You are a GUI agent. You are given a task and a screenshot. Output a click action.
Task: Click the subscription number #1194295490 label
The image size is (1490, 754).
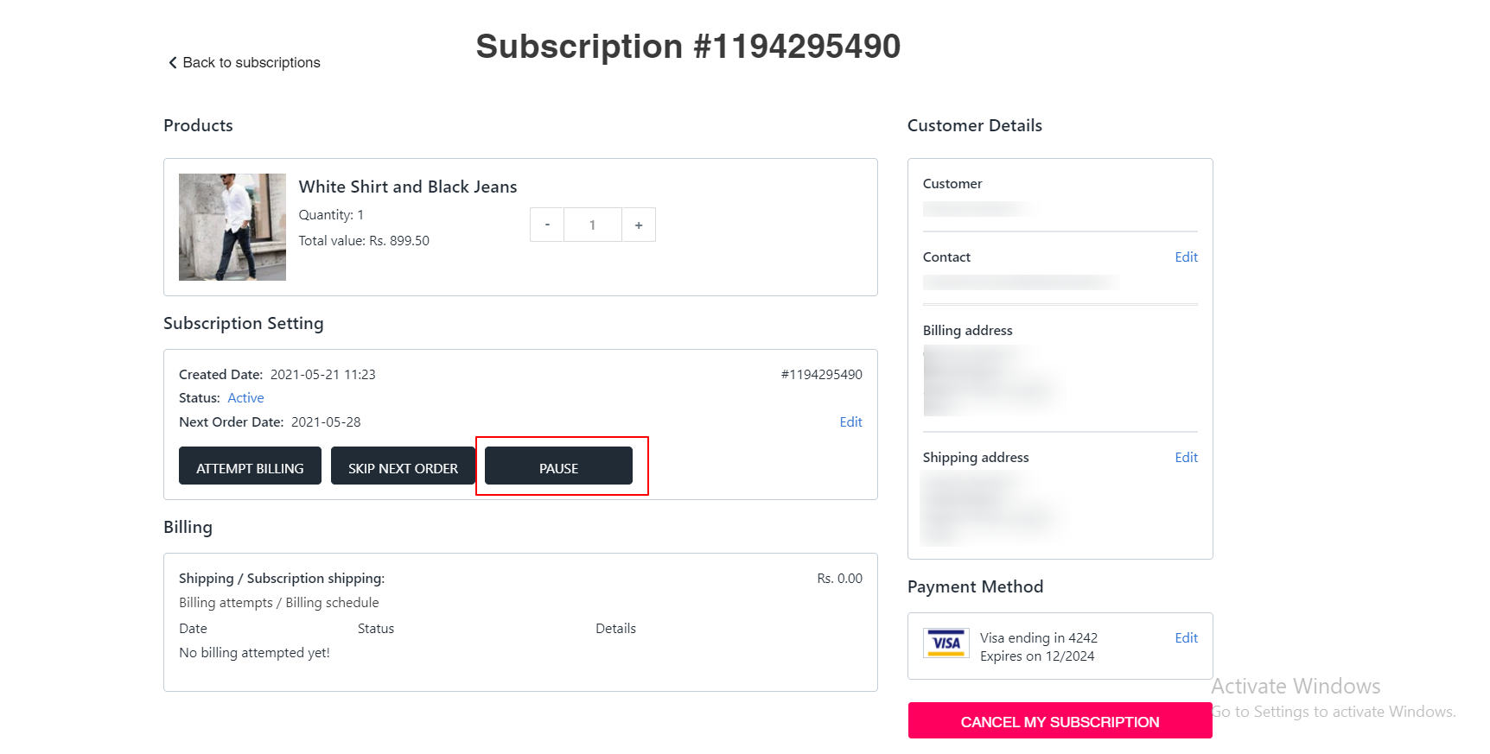(x=821, y=374)
